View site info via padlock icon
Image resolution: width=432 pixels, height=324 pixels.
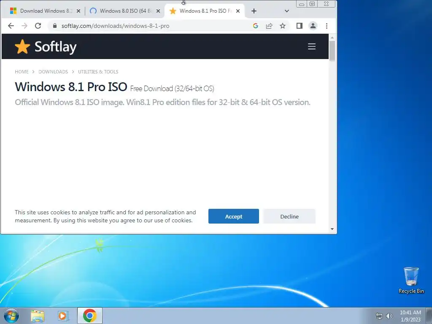54,26
